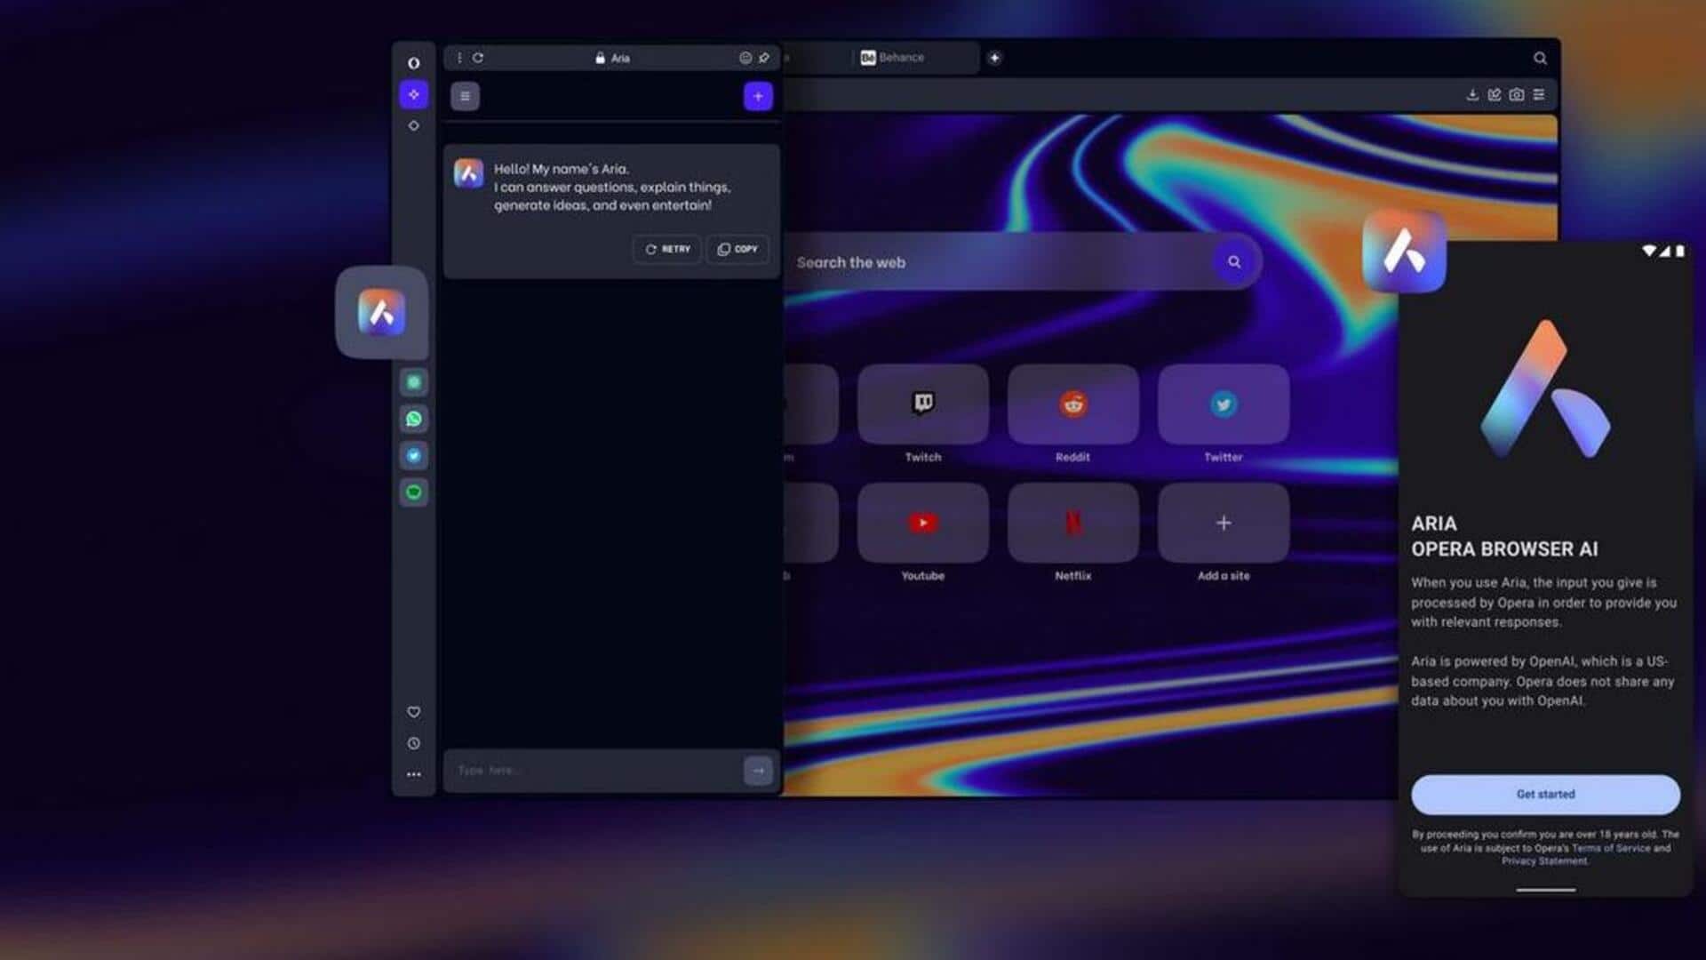Click the tab search magnifier icon
The width and height of the screenshot is (1706, 960).
coord(1540,59)
